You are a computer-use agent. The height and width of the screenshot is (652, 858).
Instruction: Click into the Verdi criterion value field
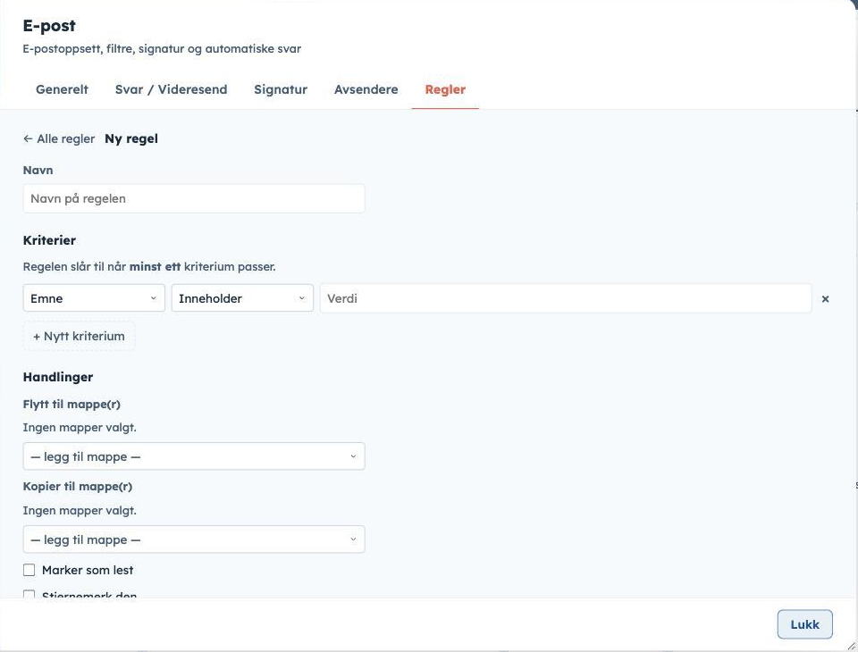[x=565, y=298]
